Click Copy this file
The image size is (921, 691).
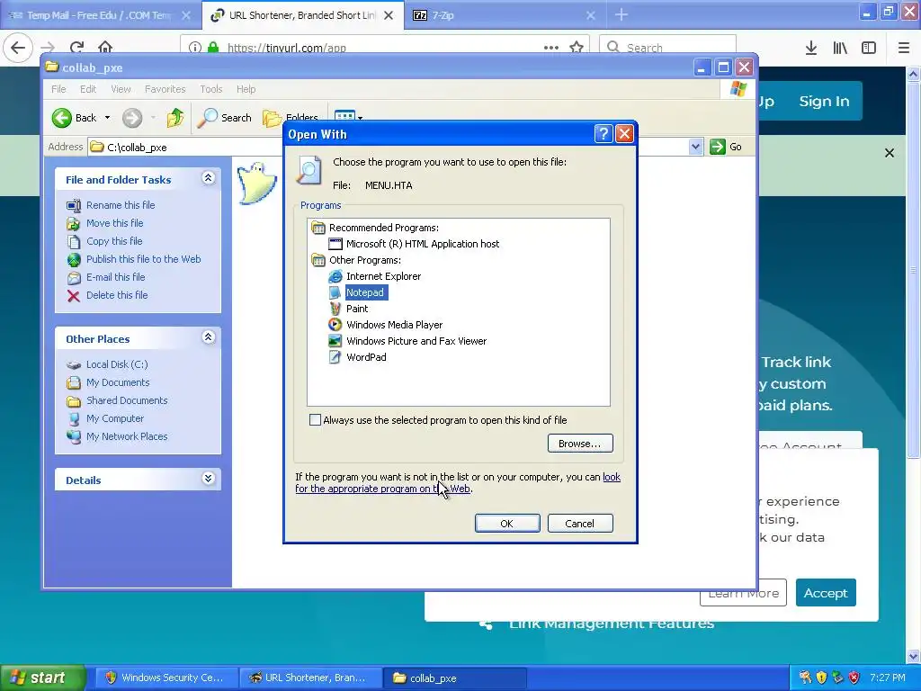click(x=114, y=241)
